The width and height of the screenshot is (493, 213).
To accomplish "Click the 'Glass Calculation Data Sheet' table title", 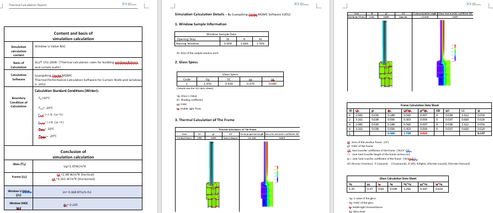I will (x=397, y=178).
